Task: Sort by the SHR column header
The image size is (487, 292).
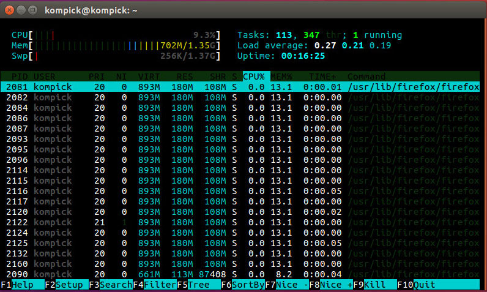Action: 218,77
